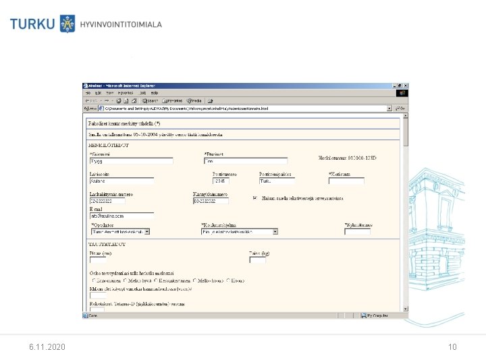
Task: Click the Lankaliittymän numero input field
Action: pyautogui.click(x=107, y=201)
